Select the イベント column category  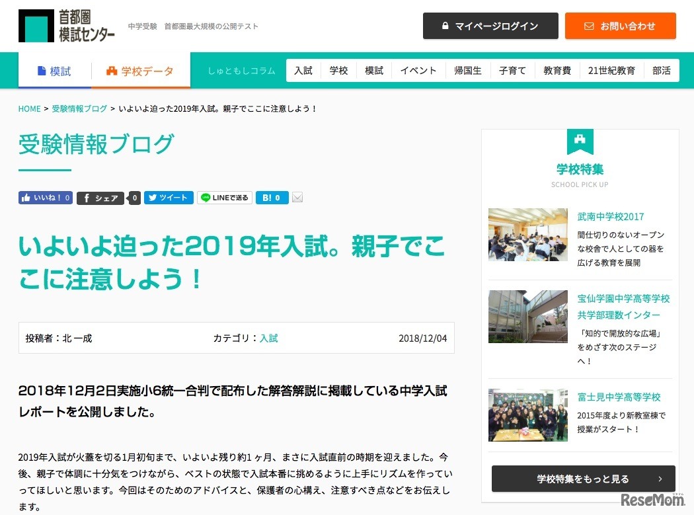tap(418, 71)
